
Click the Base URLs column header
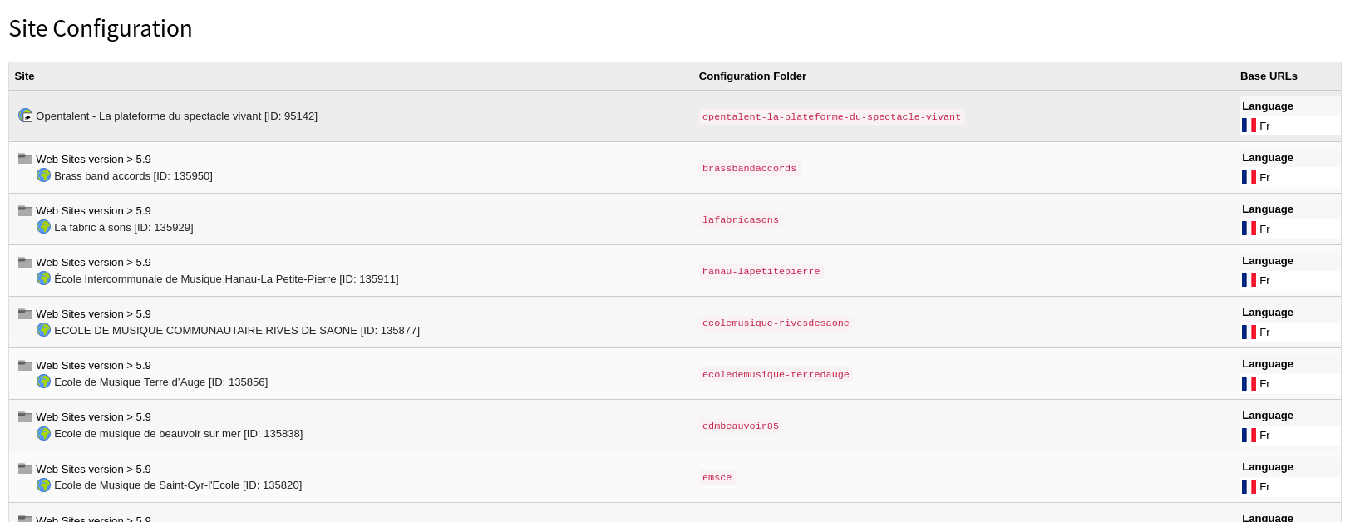click(1269, 76)
